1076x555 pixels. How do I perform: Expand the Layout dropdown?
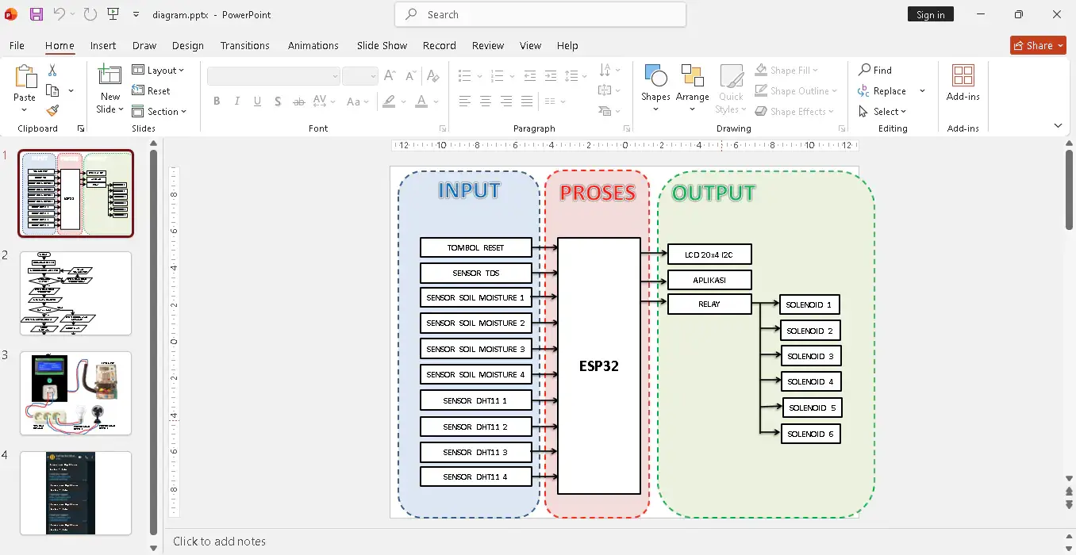coord(158,71)
